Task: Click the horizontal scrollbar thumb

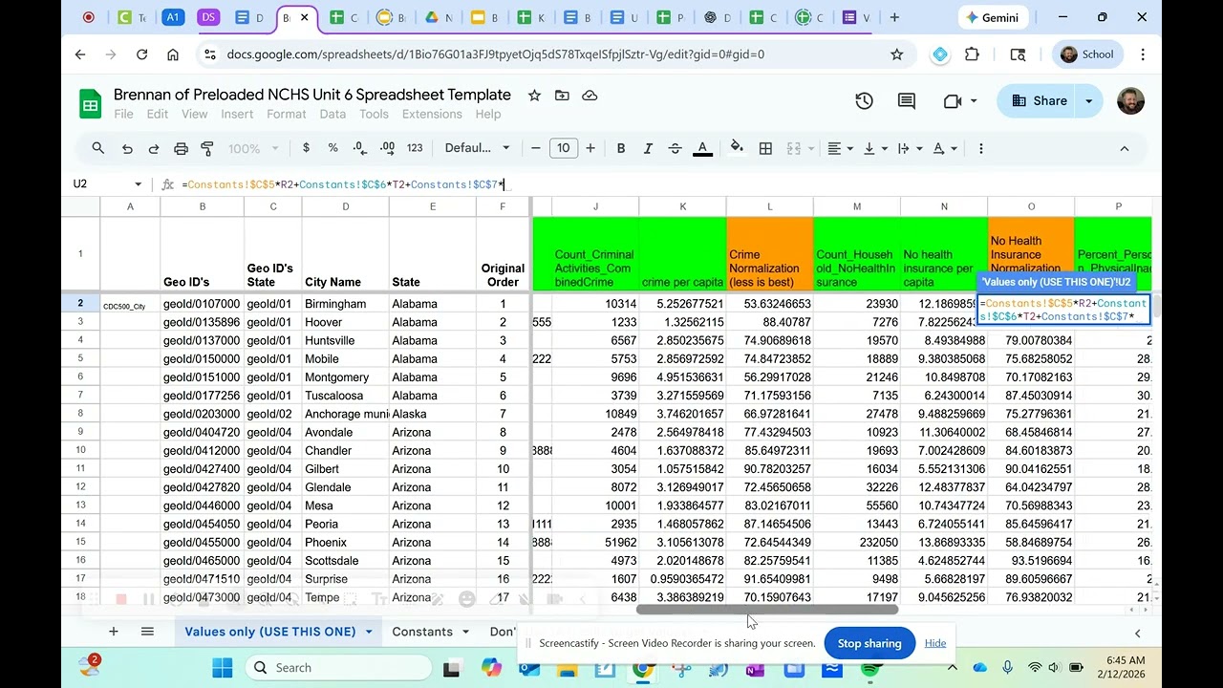Action: click(x=767, y=610)
